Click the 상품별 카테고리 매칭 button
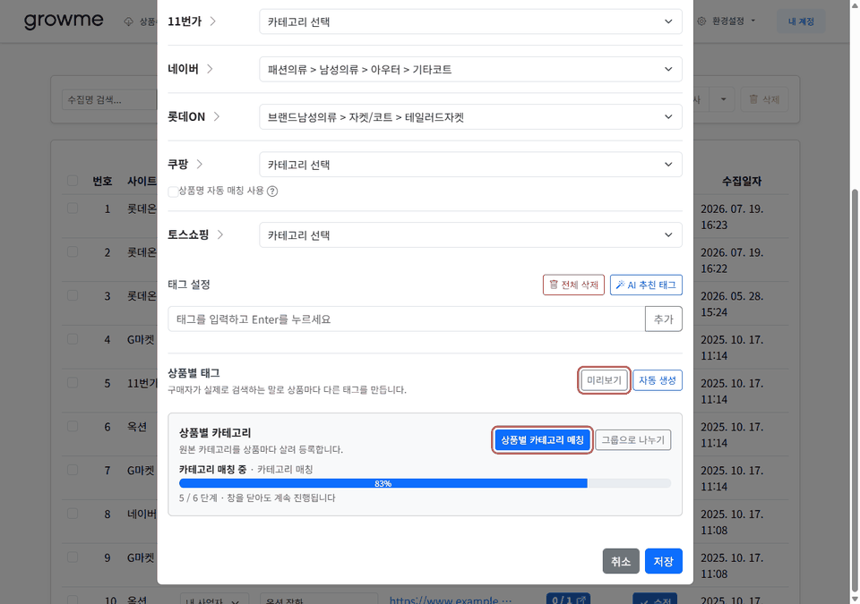 pos(542,440)
